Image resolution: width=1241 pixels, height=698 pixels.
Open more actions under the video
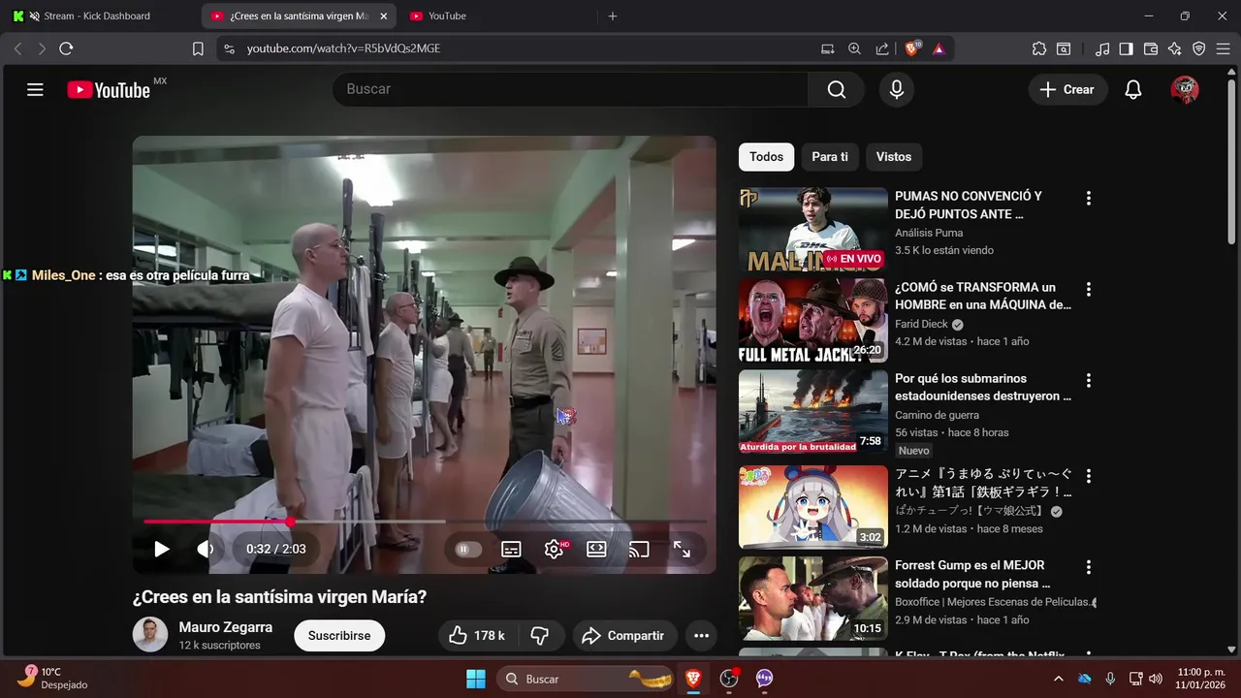(x=701, y=636)
